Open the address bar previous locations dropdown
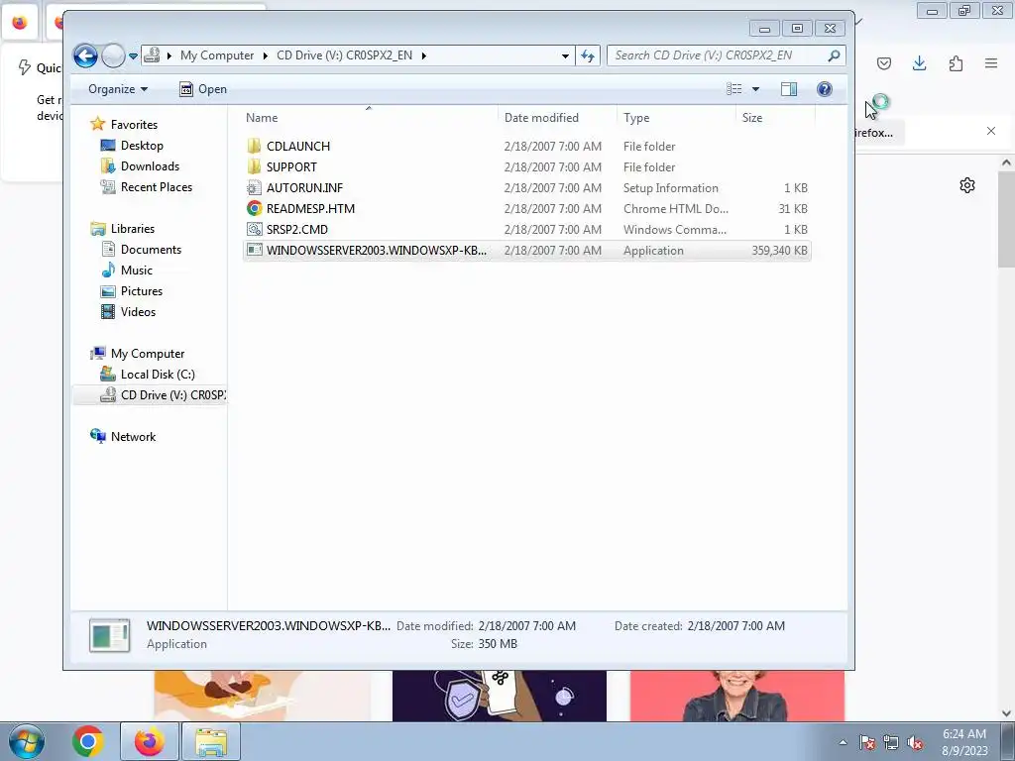 pyautogui.click(x=565, y=56)
